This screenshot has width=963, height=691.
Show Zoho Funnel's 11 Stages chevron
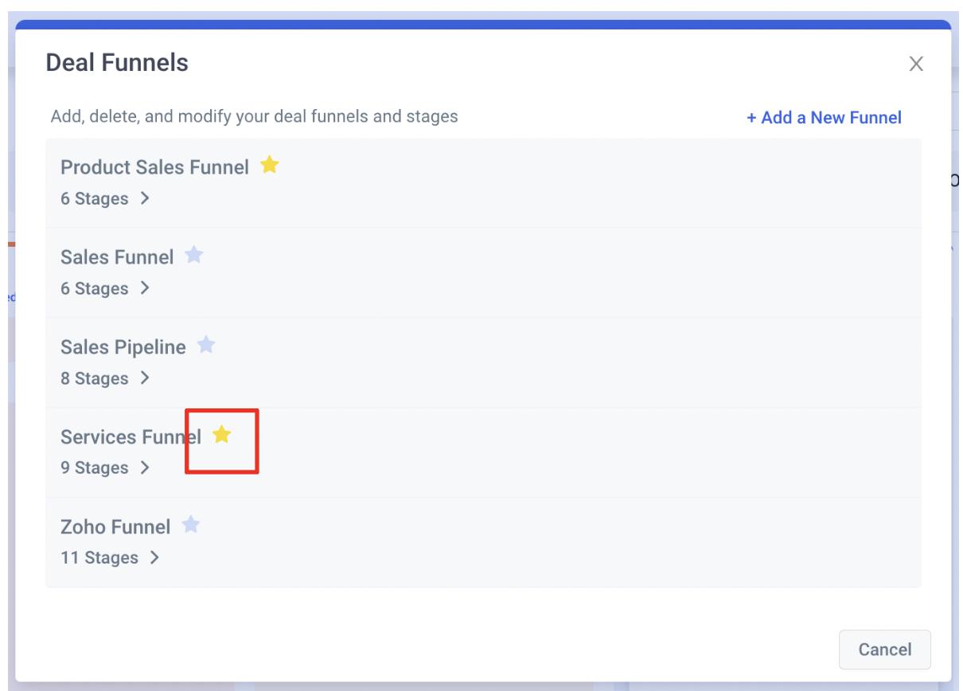(x=154, y=558)
